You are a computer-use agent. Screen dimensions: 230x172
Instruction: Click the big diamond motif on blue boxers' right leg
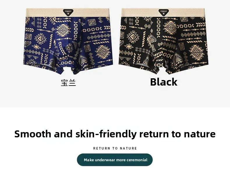tap(103, 51)
